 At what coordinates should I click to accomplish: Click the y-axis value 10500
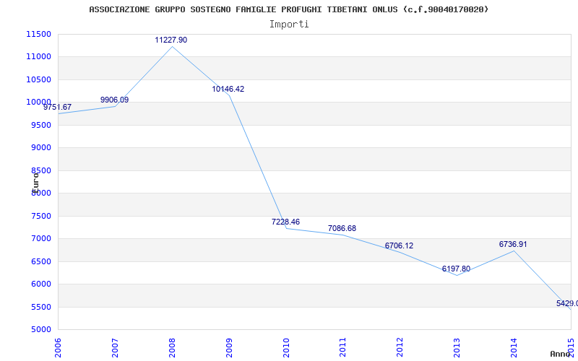[38, 79]
